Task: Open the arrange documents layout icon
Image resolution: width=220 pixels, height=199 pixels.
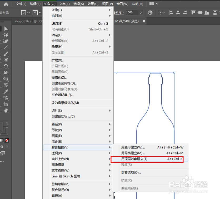Action: (152, 4)
